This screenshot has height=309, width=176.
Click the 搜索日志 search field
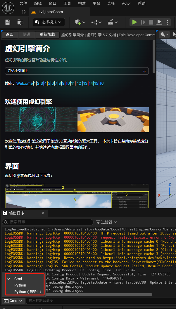click(x=48, y=222)
